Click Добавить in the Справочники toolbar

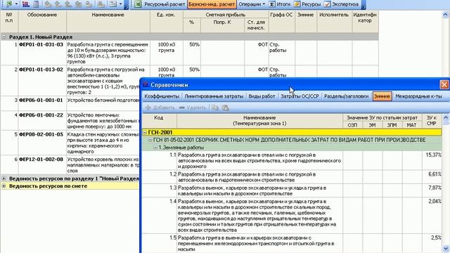160,108
